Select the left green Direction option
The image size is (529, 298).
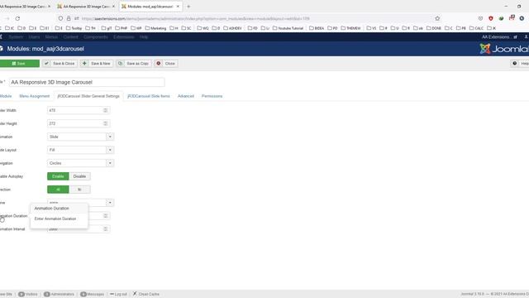coord(58,190)
